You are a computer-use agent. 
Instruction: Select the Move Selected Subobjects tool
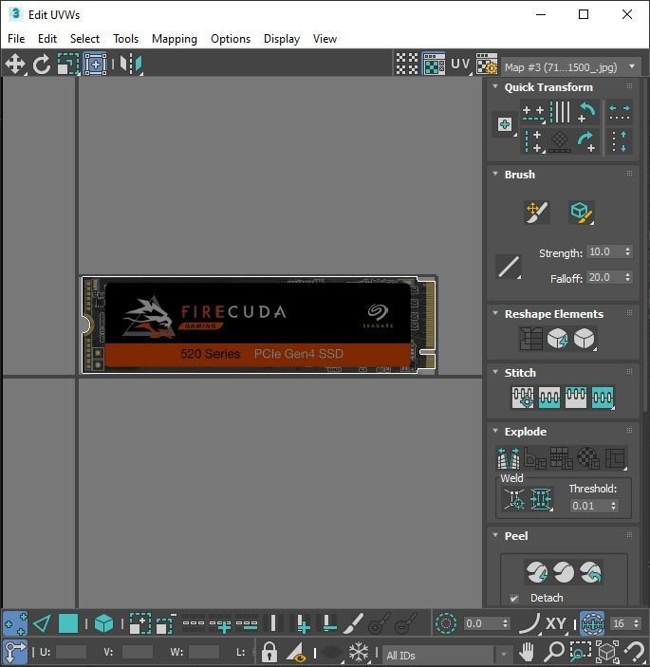(15, 65)
